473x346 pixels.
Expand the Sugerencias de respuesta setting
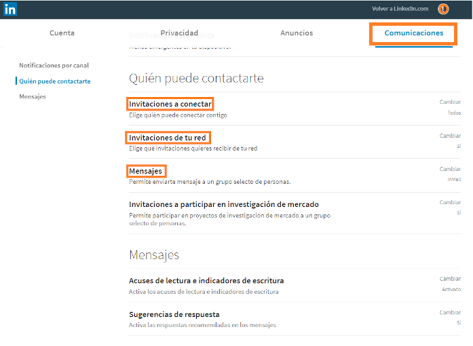point(174,314)
